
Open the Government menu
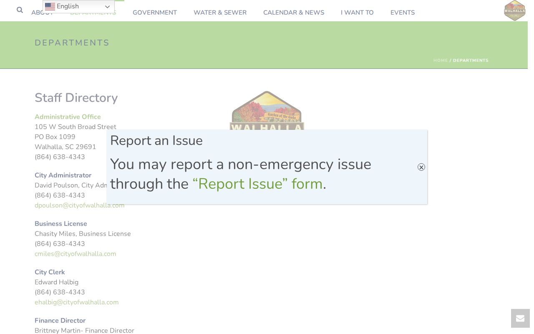[155, 13]
